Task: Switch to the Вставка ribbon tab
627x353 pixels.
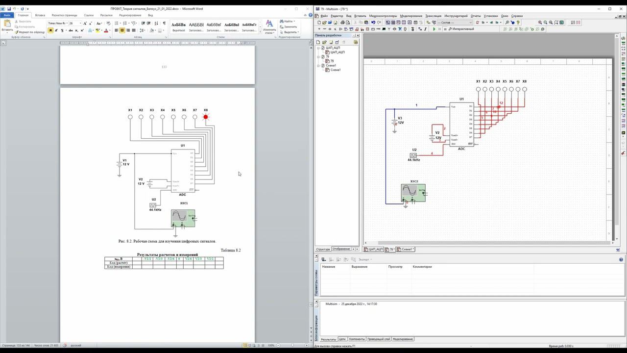Action: (40, 15)
